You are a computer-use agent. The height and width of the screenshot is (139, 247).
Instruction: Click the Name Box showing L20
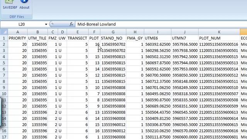pos(22,24)
